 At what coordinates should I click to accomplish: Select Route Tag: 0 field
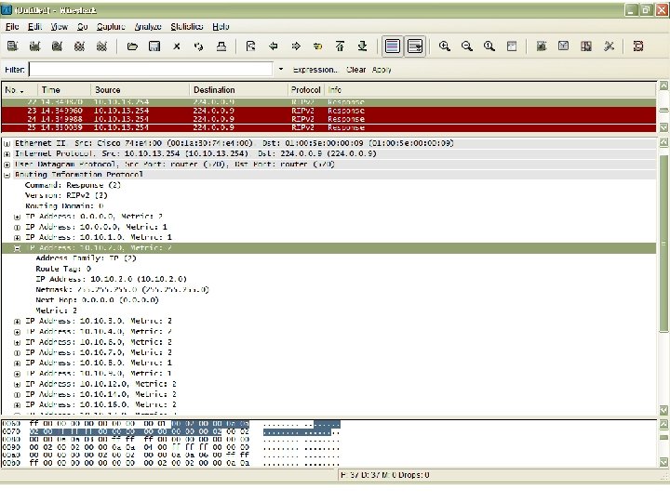[x=63, y=269]
